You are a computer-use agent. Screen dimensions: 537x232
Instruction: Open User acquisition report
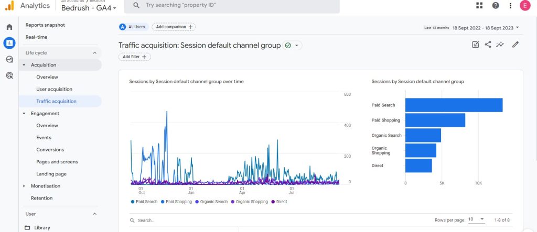point(54,90)
